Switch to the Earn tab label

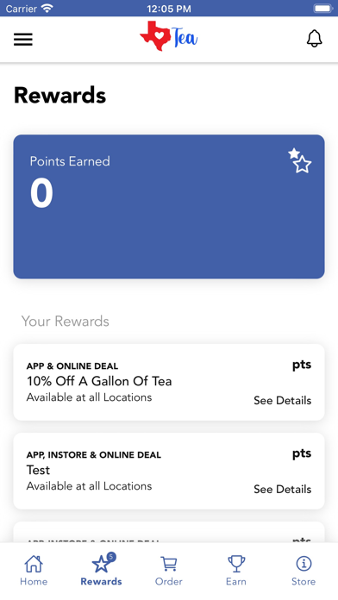click(x=236, y=582)
